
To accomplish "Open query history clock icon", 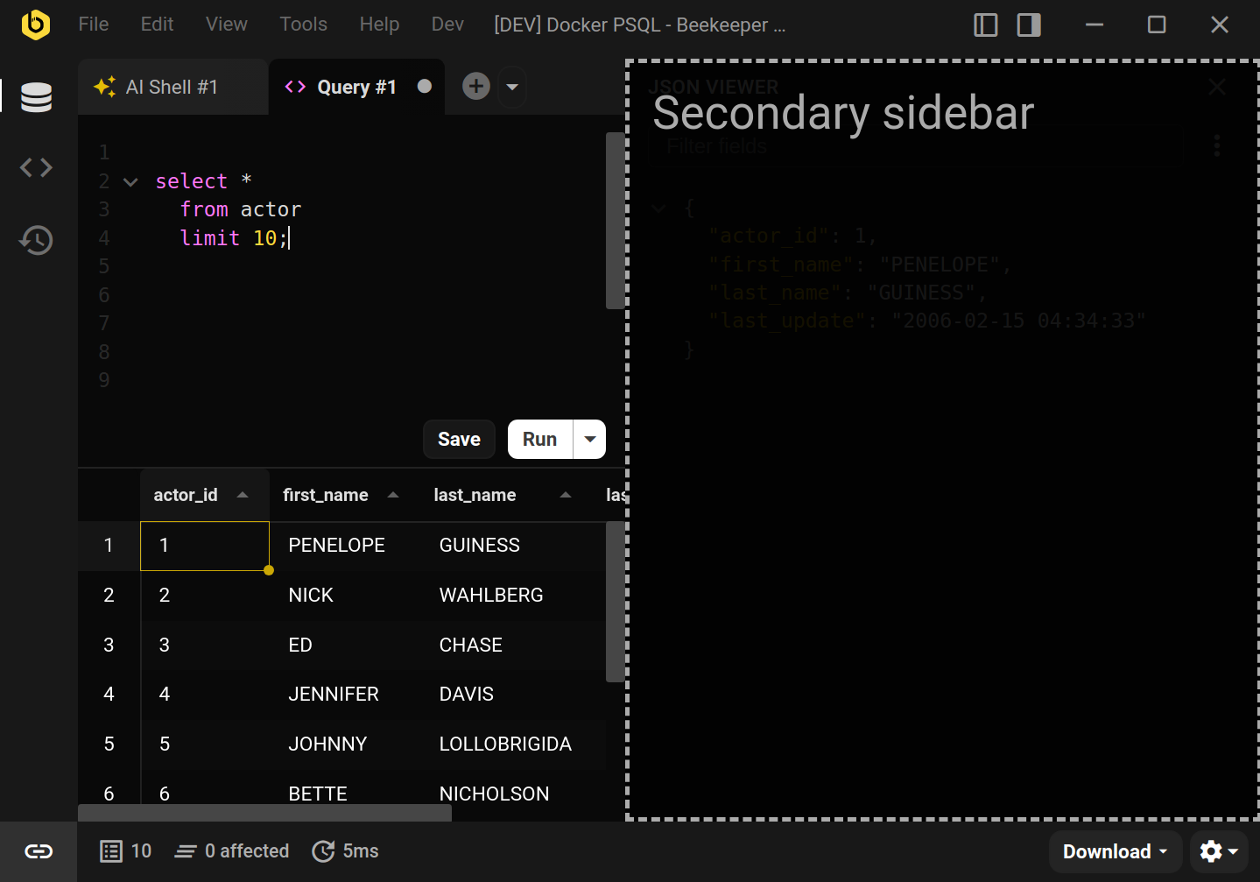I will pyautogui.click(x=37, y=240).
